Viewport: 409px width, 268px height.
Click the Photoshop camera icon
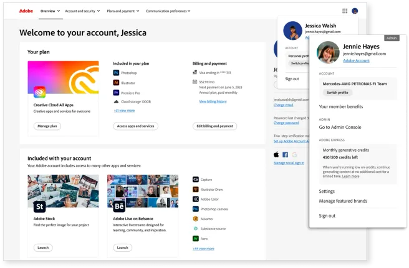[x=196, y=209]
